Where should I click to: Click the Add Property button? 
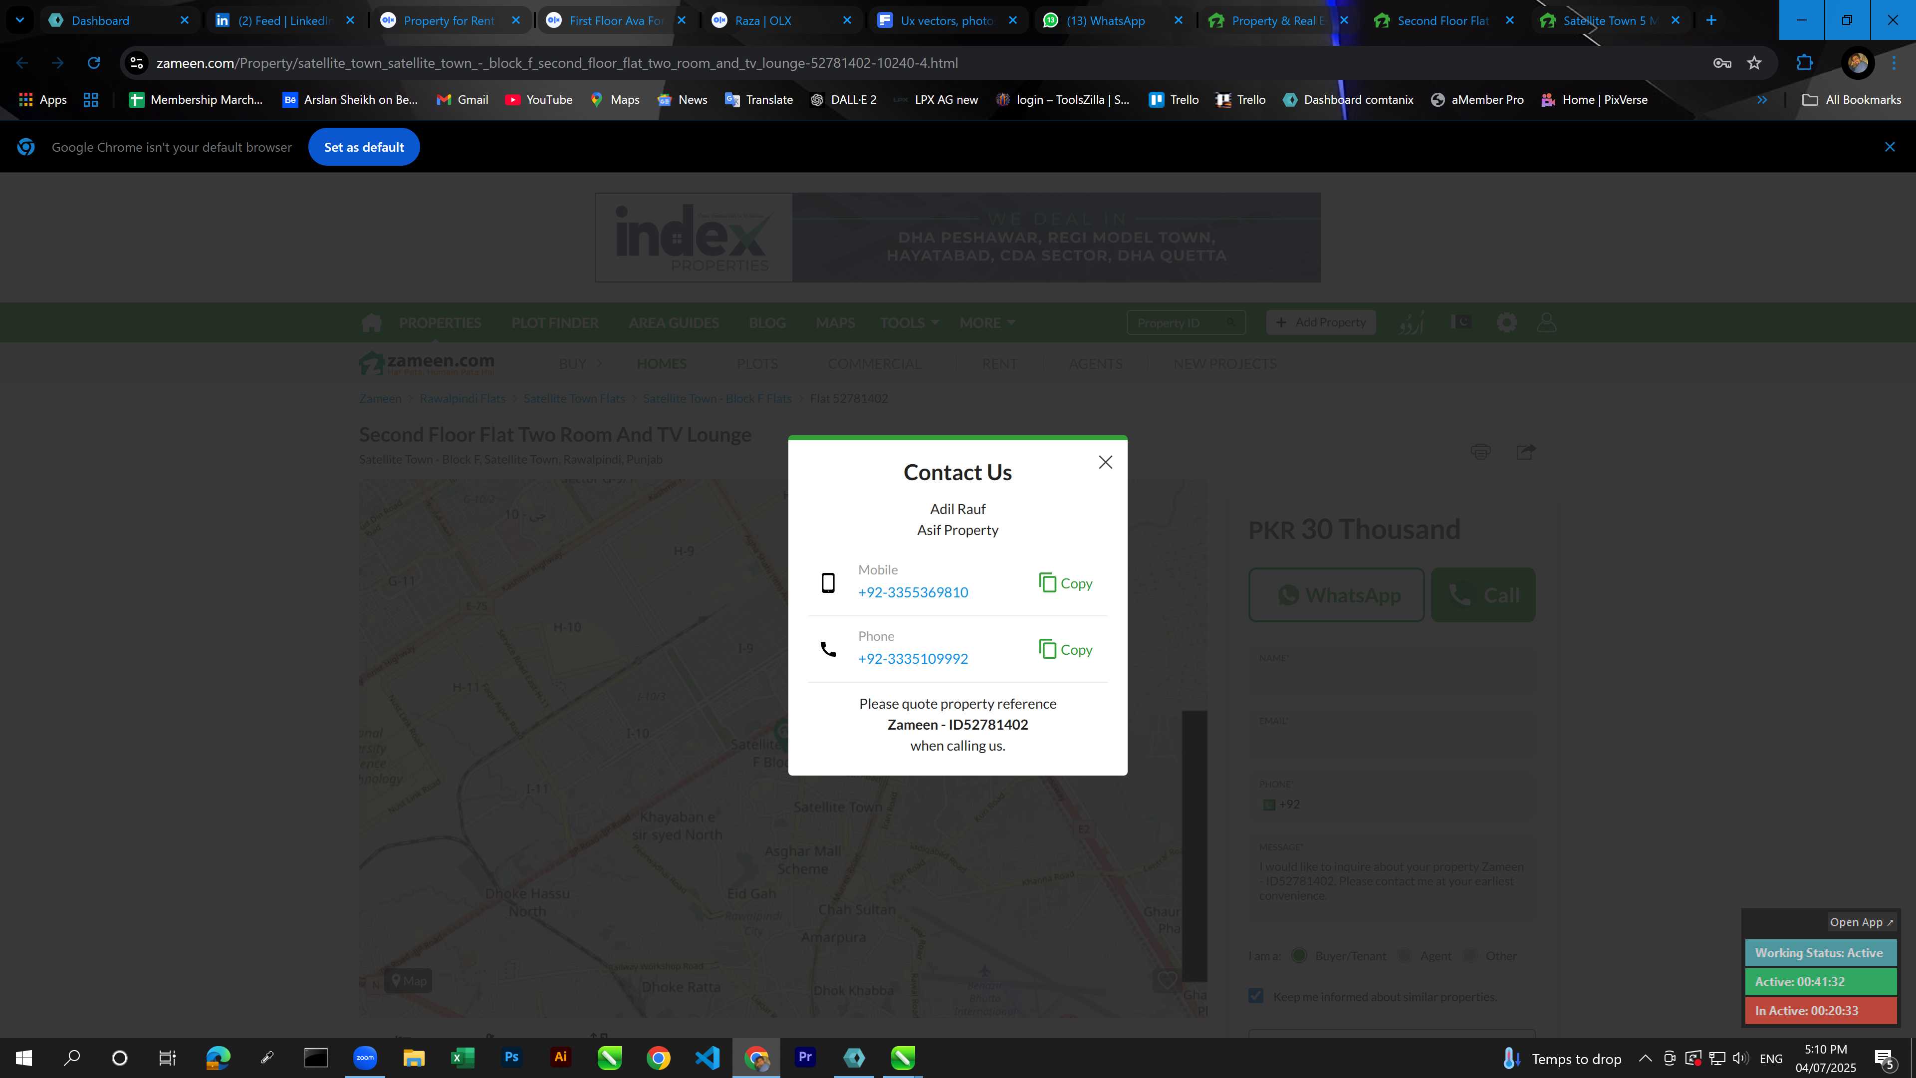(1321, 322)
